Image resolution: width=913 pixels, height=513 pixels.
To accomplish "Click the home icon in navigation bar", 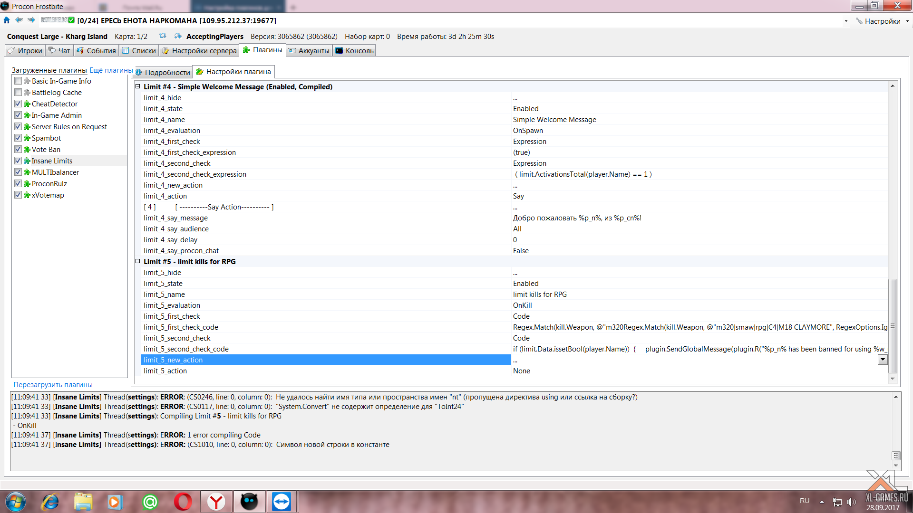I will [7, 20].
